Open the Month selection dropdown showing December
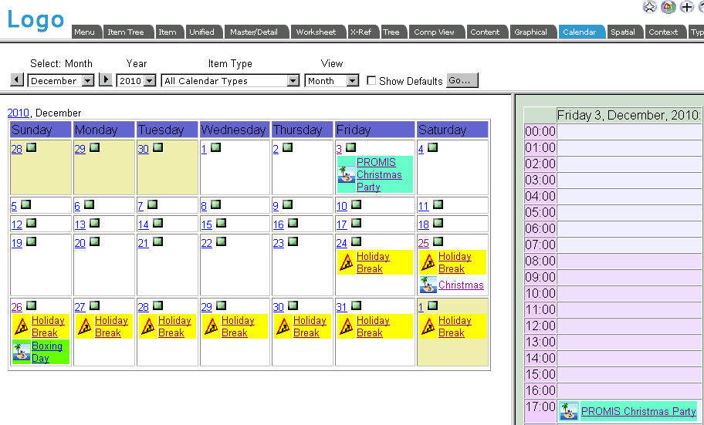Viewport: 704px width, 425px height. pos(60,80)
